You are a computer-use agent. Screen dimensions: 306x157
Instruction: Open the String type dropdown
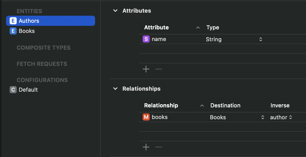click(x=234, y=39)
